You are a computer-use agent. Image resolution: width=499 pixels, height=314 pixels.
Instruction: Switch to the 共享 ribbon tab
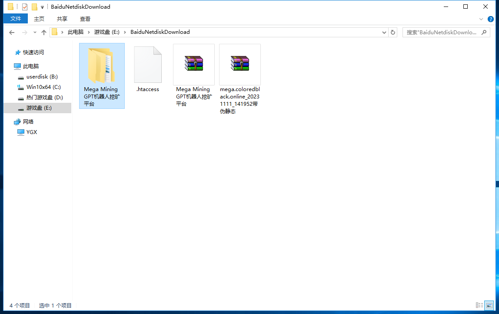click(62, 19)
